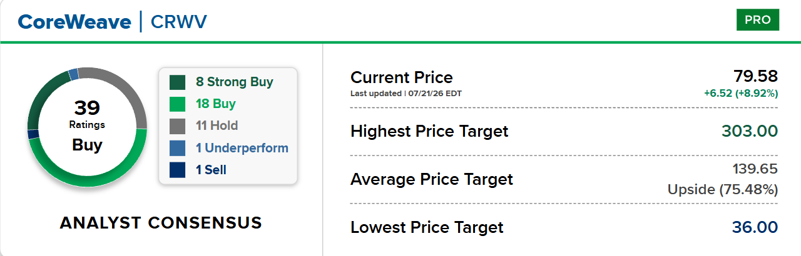801x256 pixels.
Task: Select the 1 Underperform legend label
Action: point(242,148)
